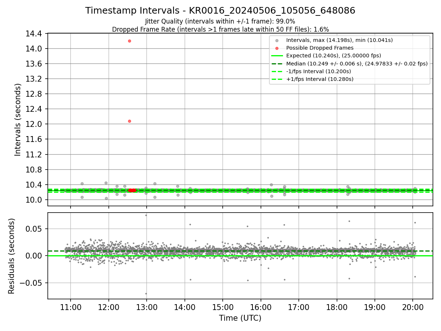Viewport: 441px width, 331px height.
Task: Click the lowest residual outlier point near 13:00
Action: point(146,293)
